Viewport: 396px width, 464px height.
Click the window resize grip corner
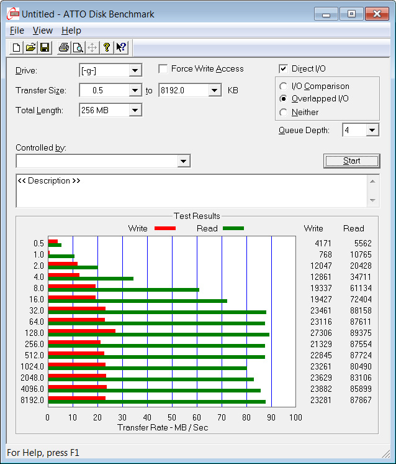click(x=385, y=453)
